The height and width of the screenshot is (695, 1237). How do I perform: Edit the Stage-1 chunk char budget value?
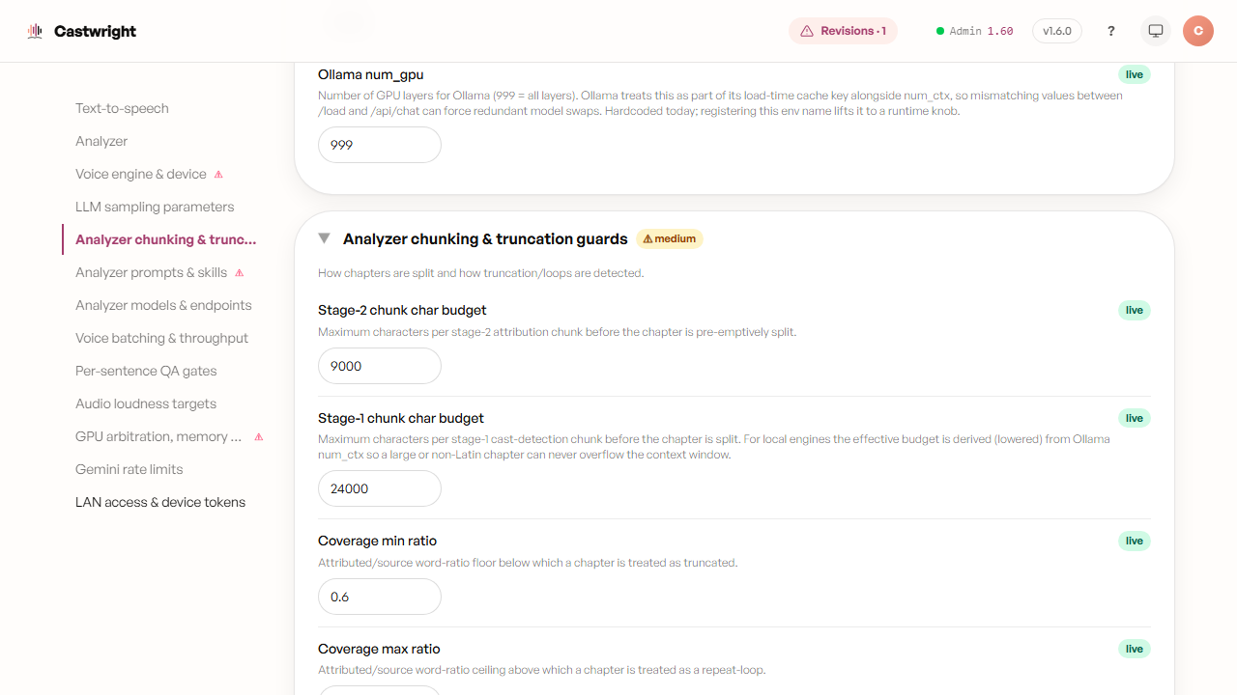380,488
